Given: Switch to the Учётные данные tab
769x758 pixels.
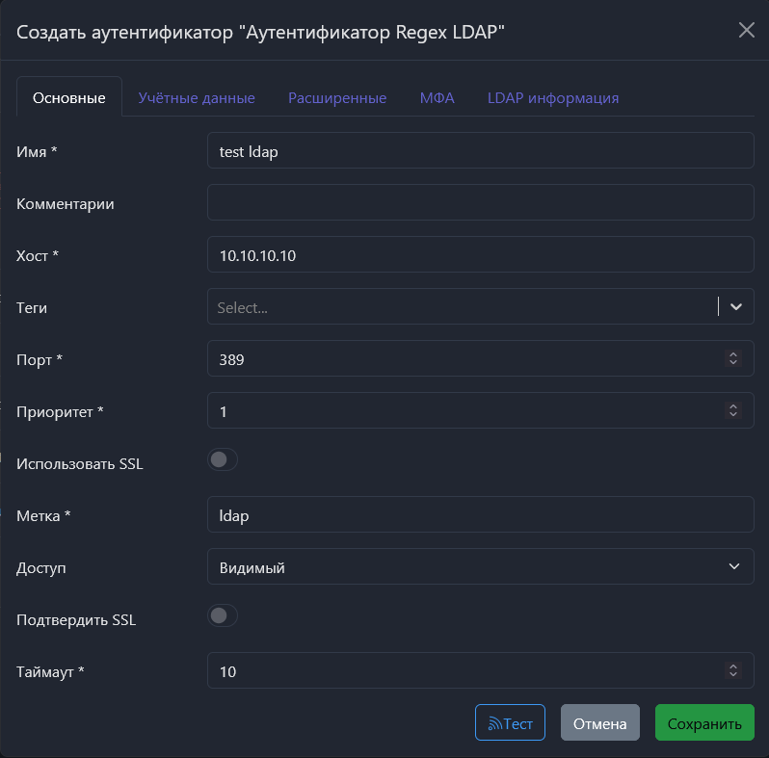Looking at the screenshot, I should (x=197, y=98).
